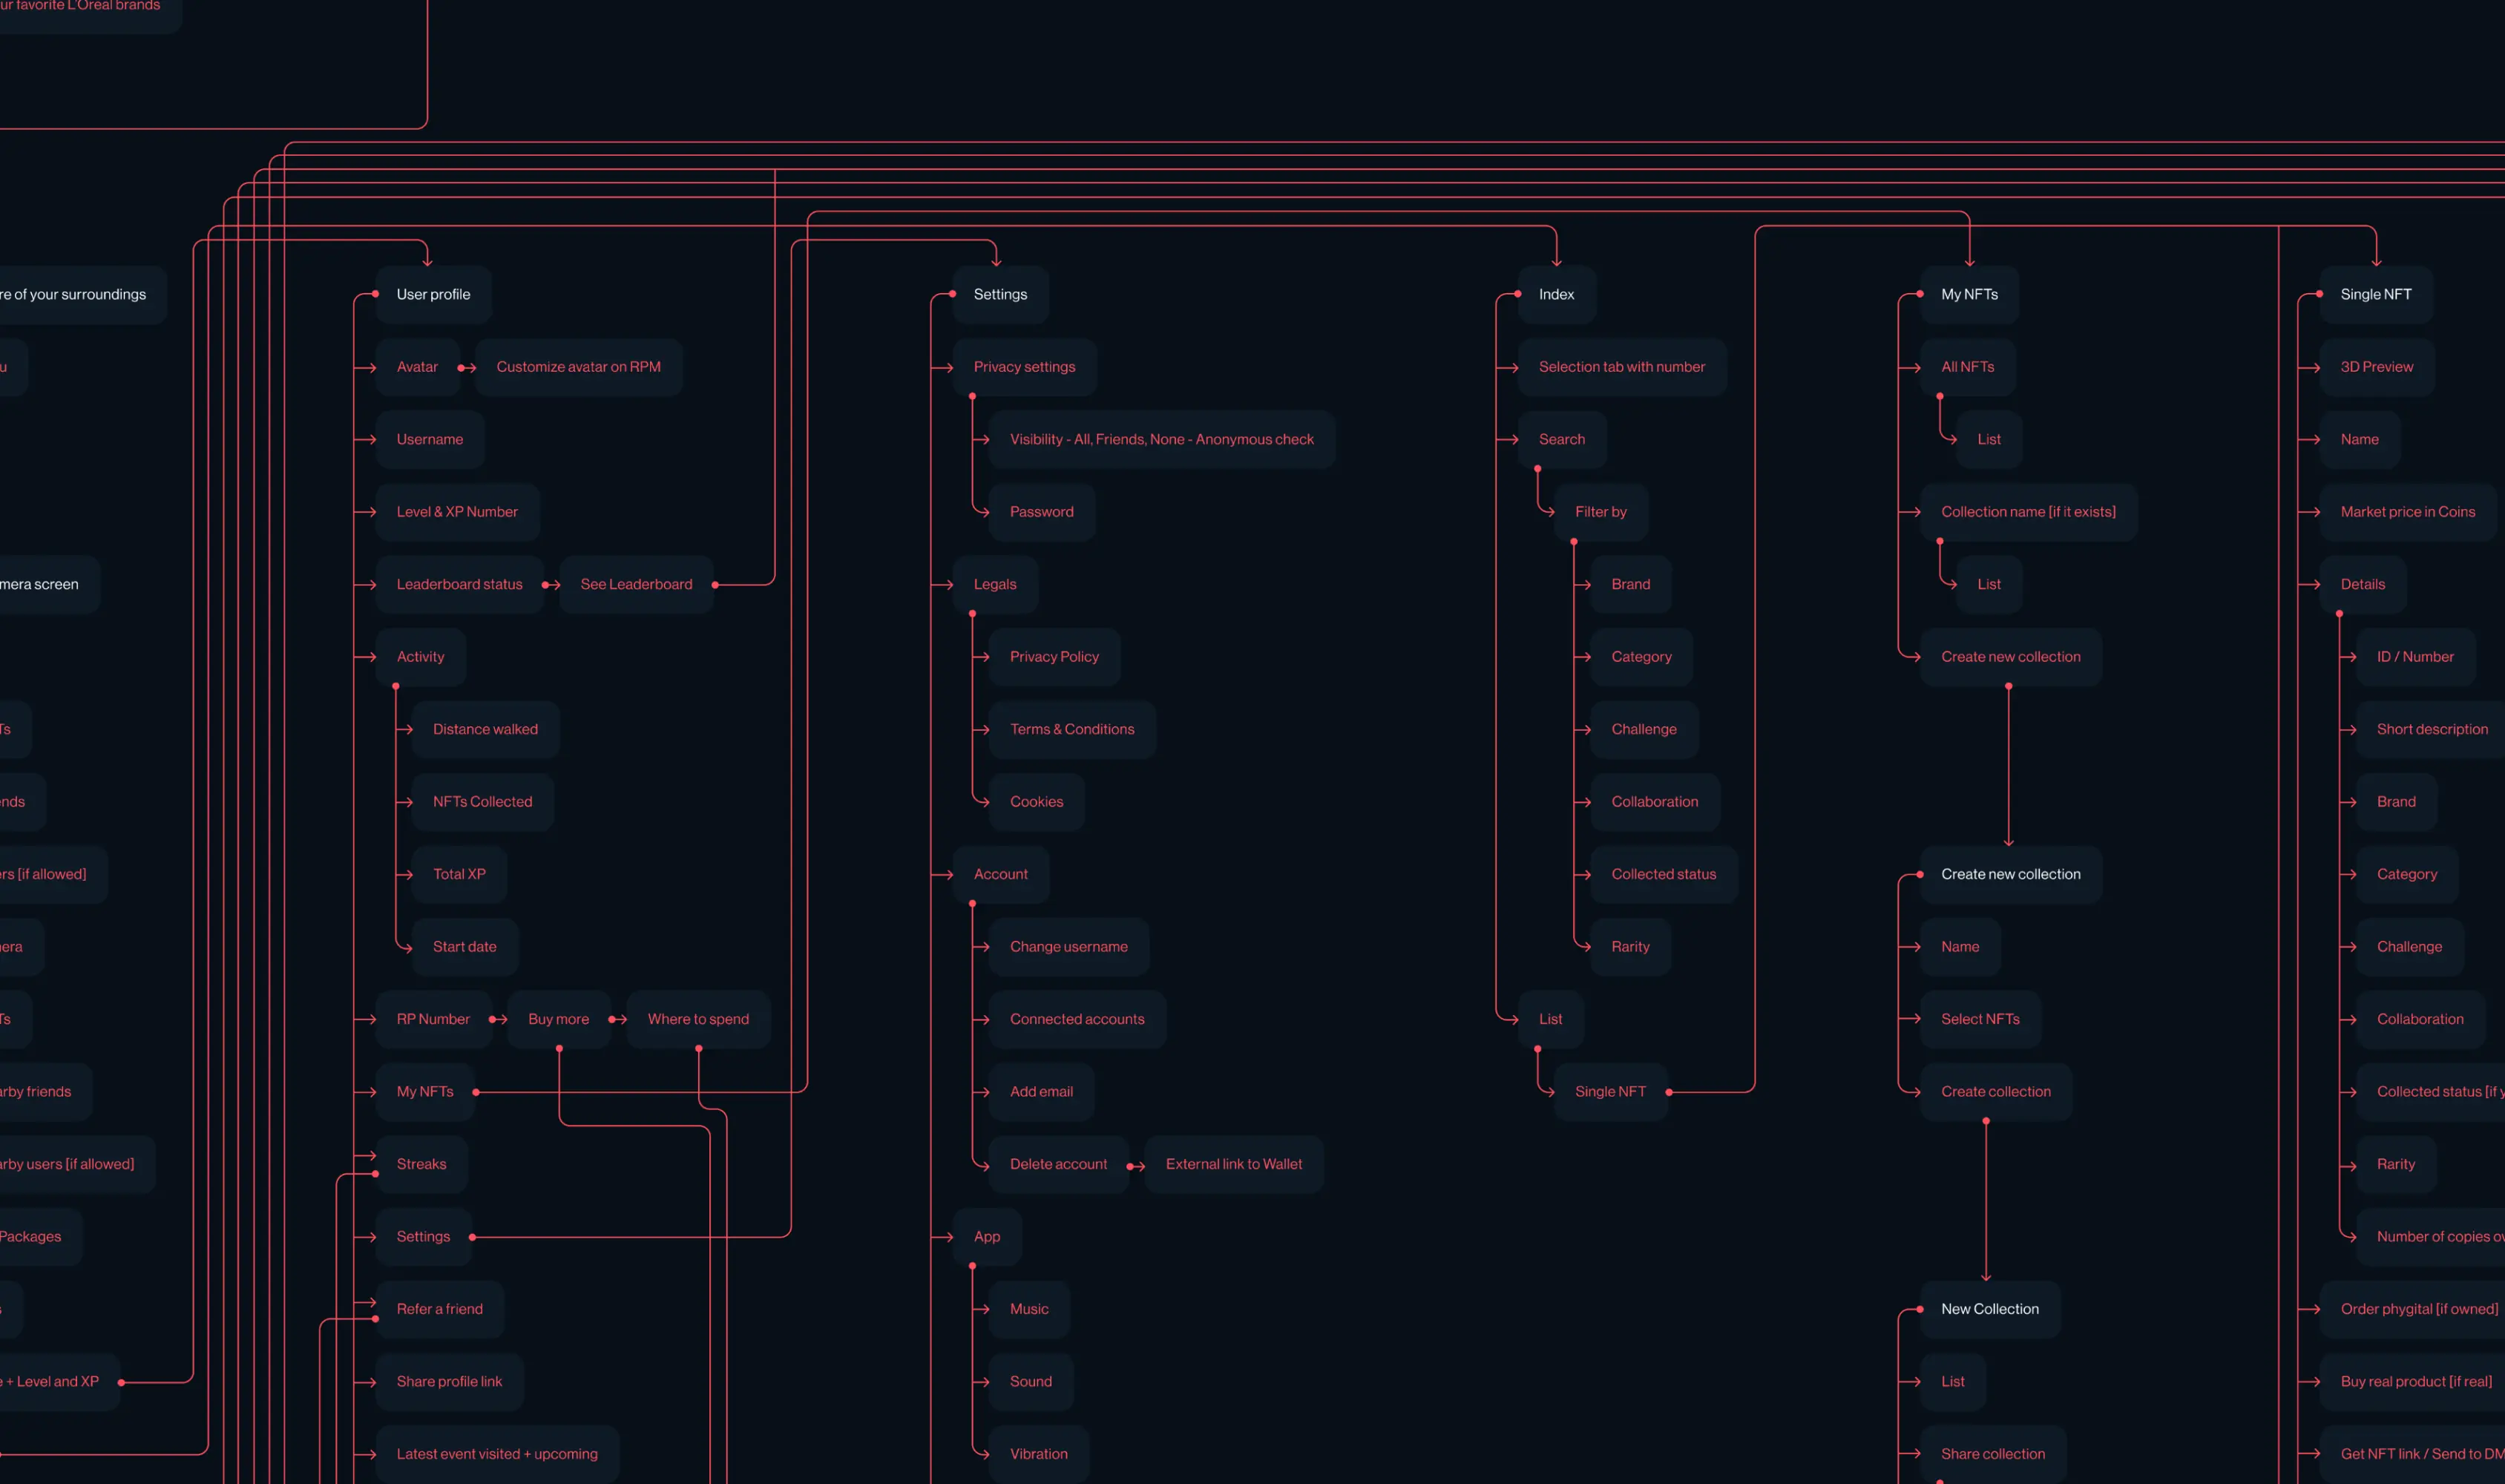
Task: Click the Visibility - All, Friends, None node
Action: 1161,439
